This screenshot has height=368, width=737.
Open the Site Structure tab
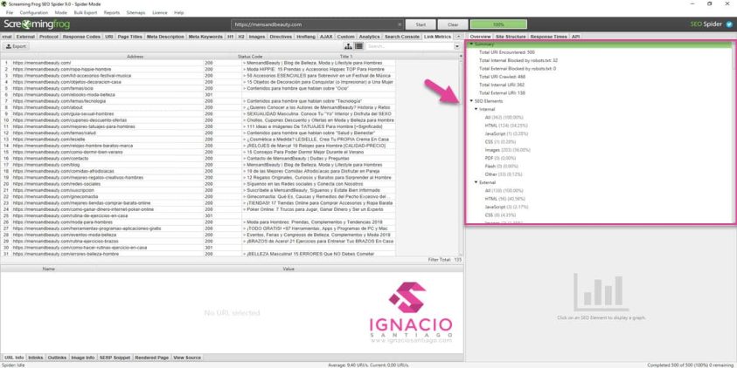[511, 37]
